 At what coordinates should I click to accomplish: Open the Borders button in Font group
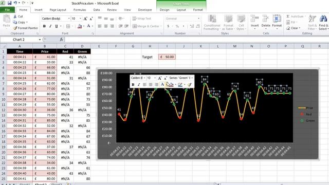coord(68,26)
